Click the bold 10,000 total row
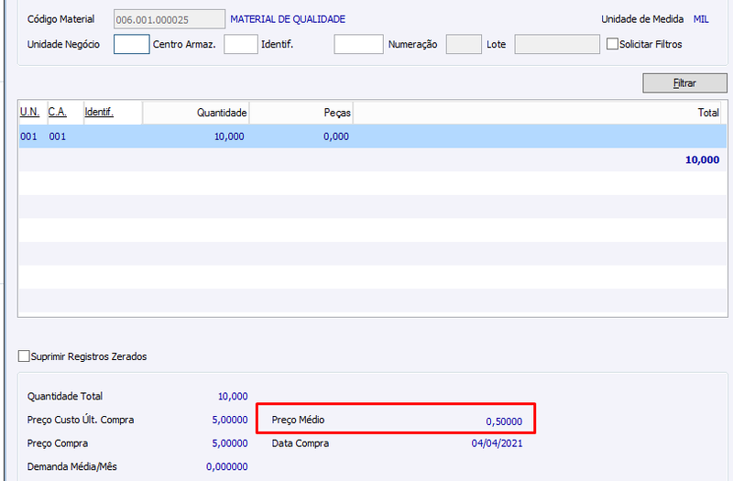 click(373, 159)
